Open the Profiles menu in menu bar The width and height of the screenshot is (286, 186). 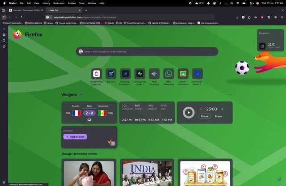point(72,3)
